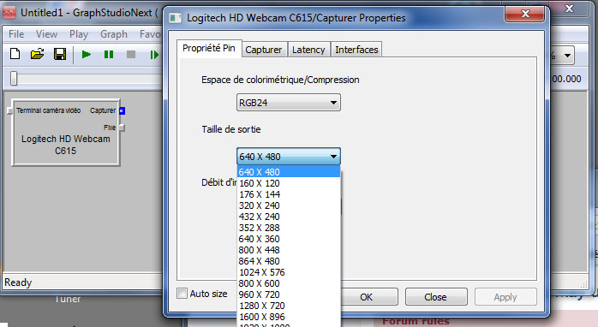Start the graph with the green Play button

click(x=87, y=55)
